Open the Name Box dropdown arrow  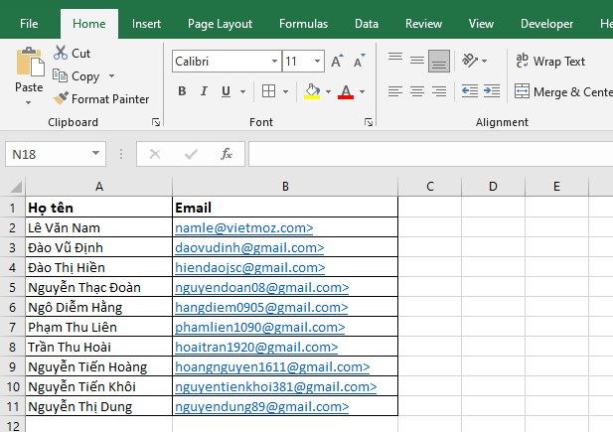96,154
